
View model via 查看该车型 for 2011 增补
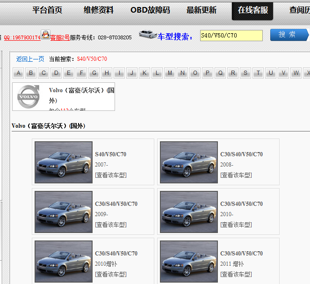pyautogui.click(x=236, y=274)
